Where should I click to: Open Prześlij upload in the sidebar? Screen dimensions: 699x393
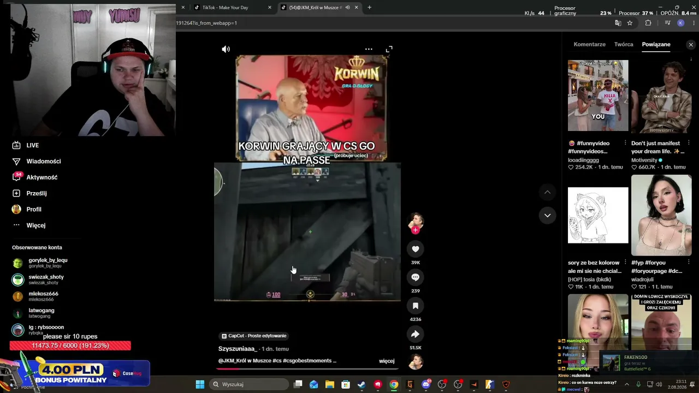29,193
